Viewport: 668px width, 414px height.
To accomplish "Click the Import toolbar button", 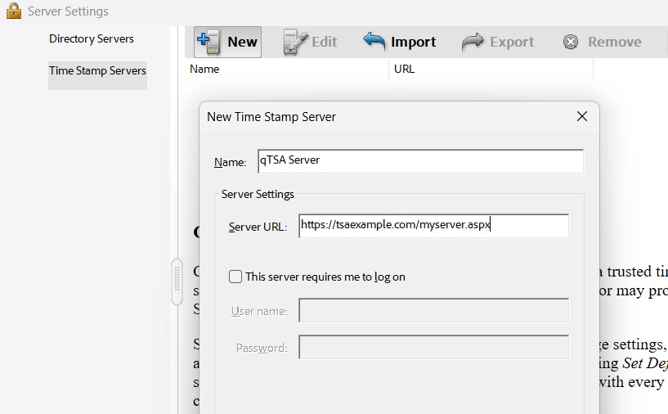I will (x=400, y=43).
